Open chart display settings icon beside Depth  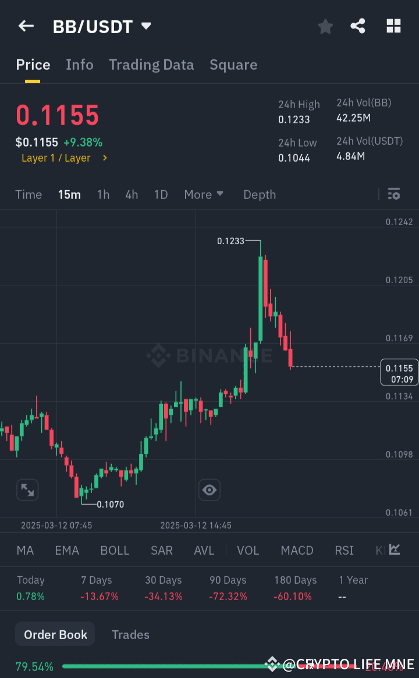[393, 194]
